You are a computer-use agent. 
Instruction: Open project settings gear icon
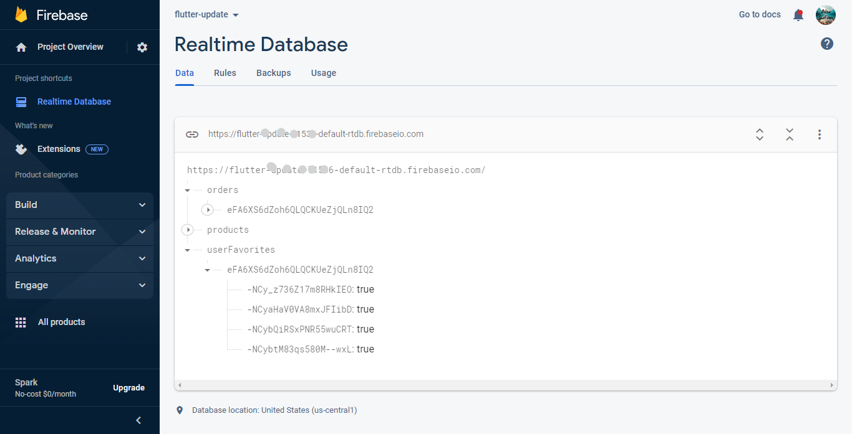coord(142,47)
